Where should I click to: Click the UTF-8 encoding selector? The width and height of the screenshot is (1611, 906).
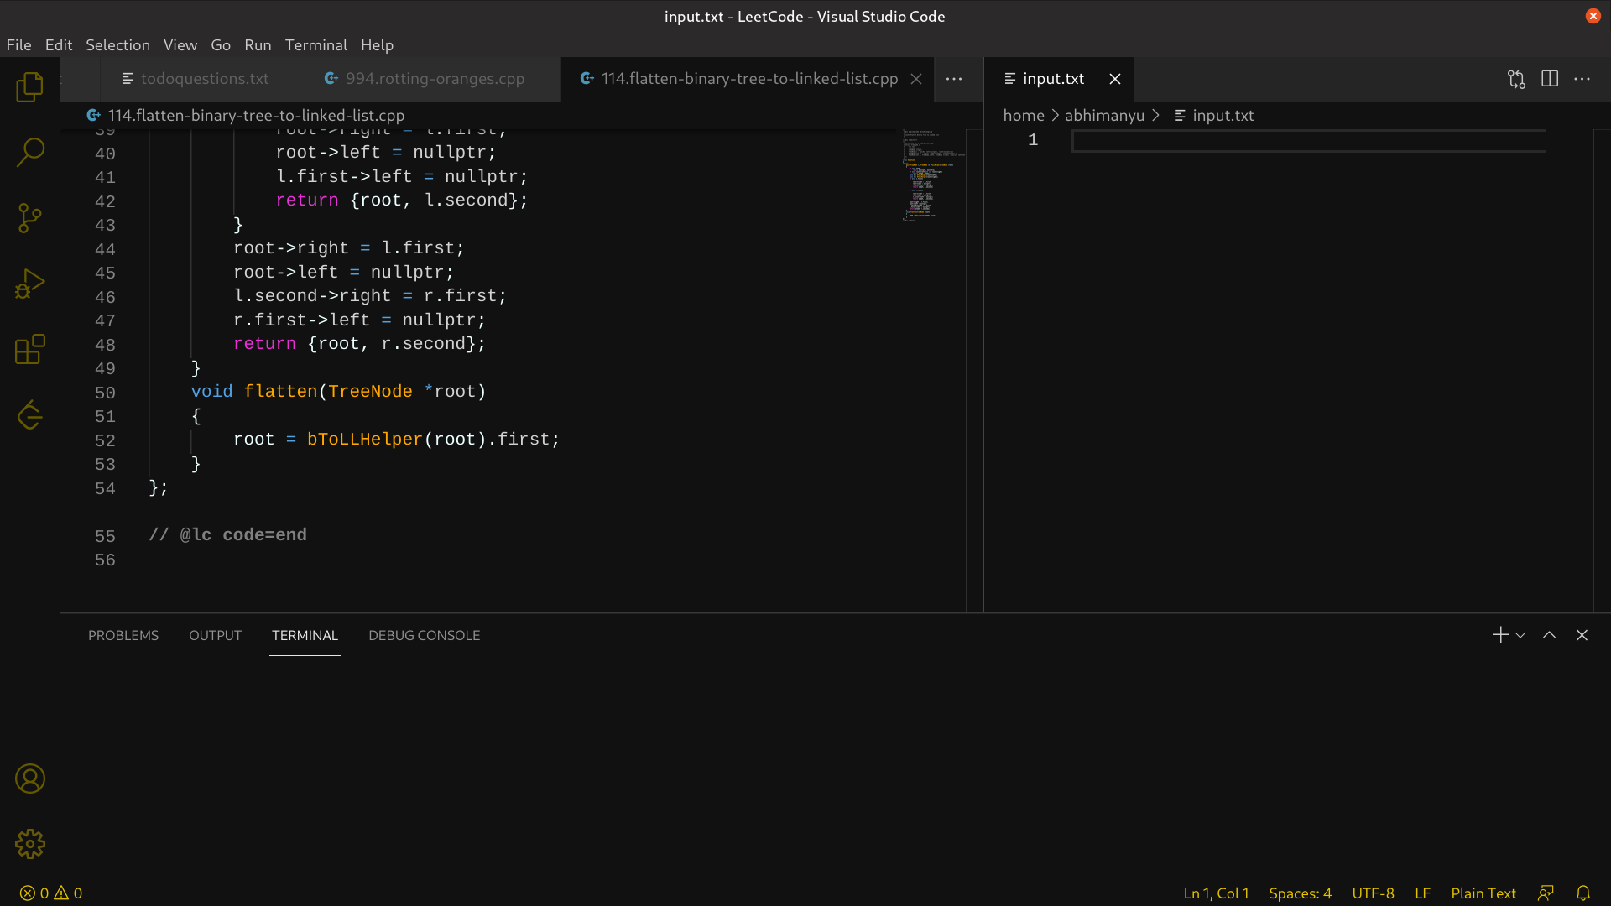tap(1373, 893)
